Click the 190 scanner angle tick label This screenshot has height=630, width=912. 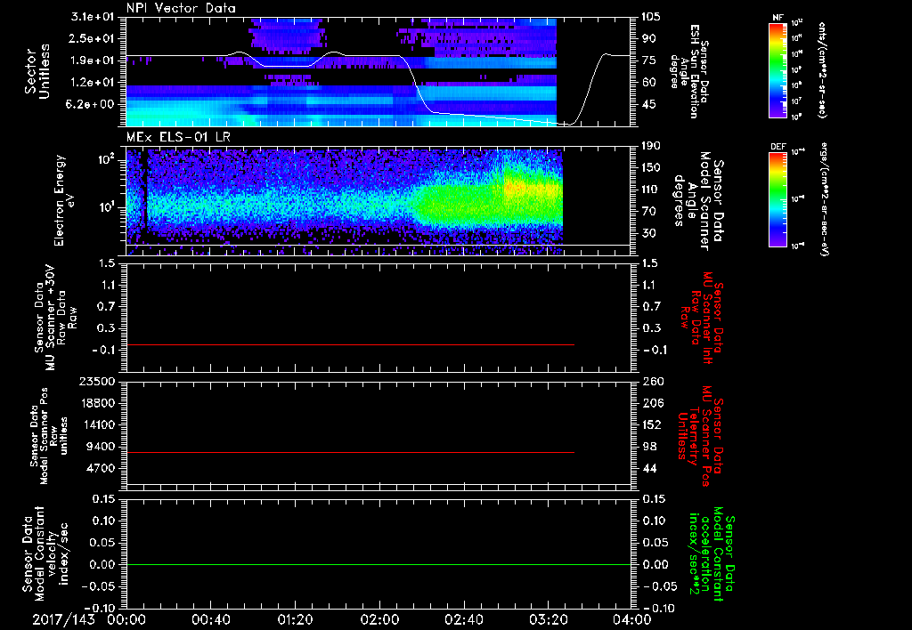tap(652, 146)
